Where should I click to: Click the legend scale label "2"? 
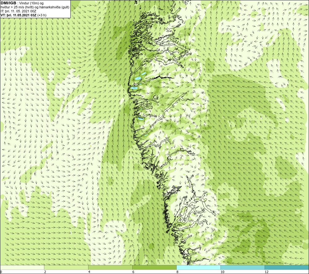click(45, 272)
